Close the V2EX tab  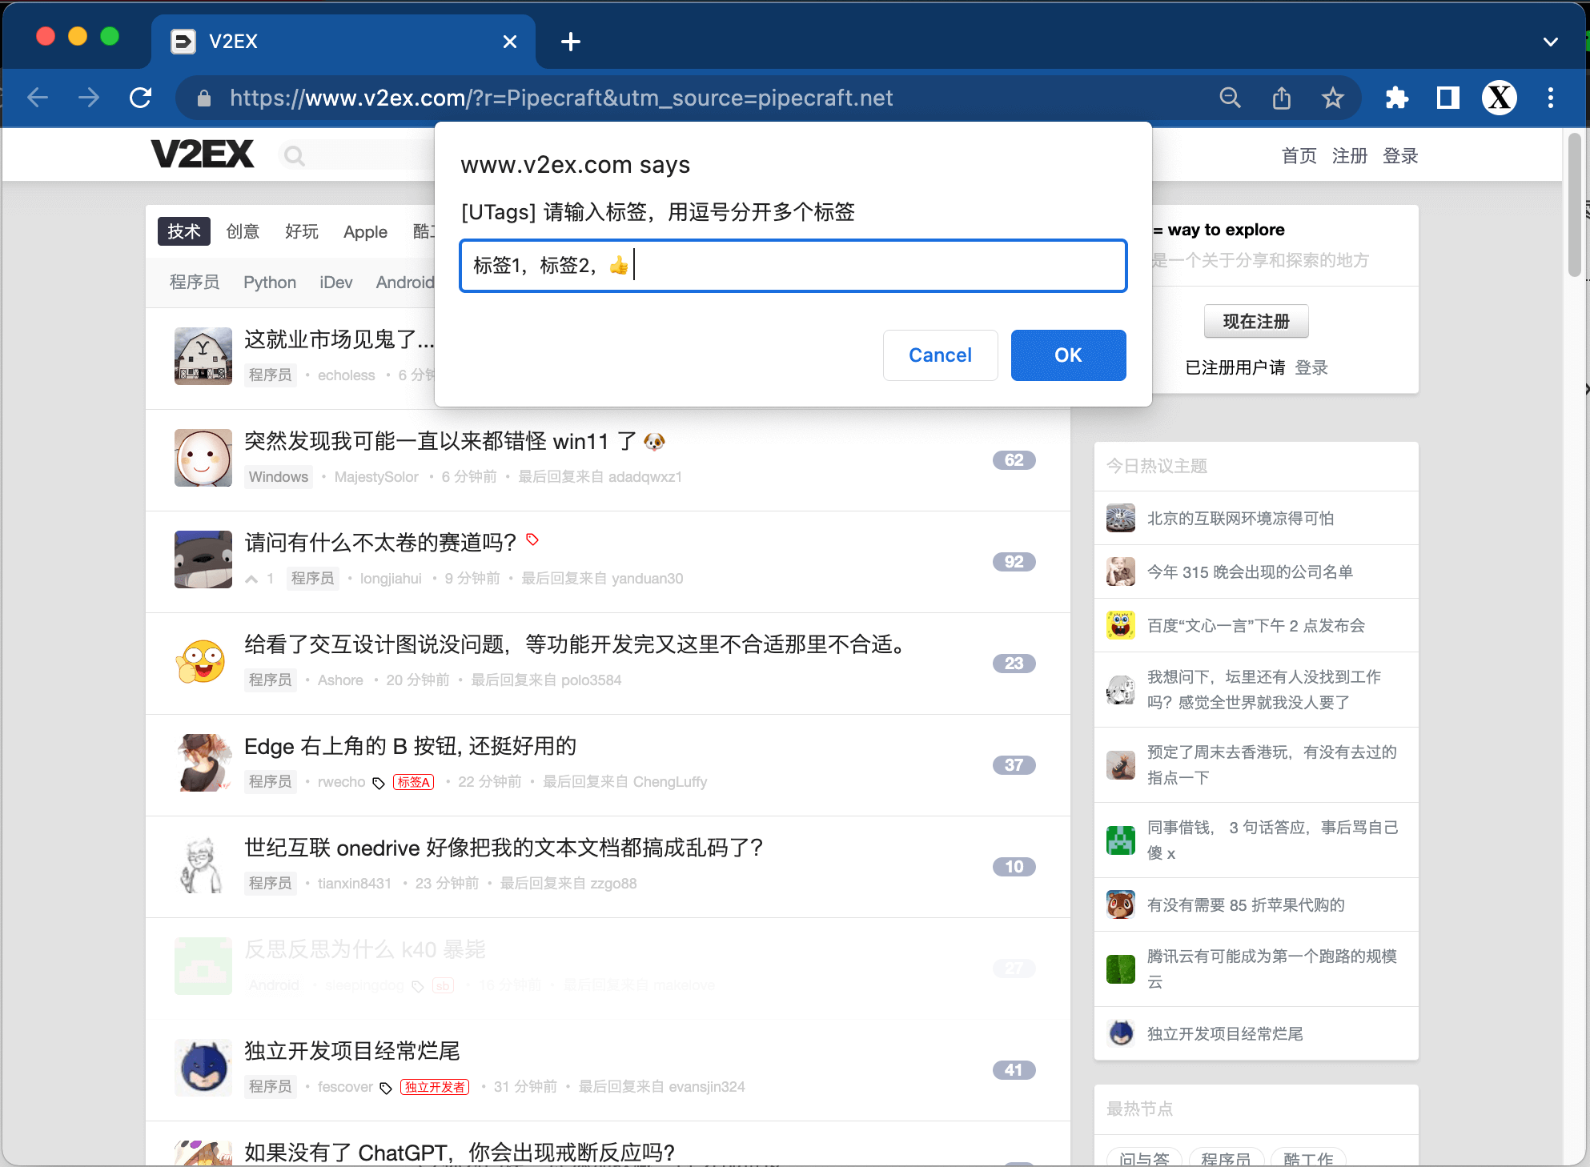coord(510,42)
